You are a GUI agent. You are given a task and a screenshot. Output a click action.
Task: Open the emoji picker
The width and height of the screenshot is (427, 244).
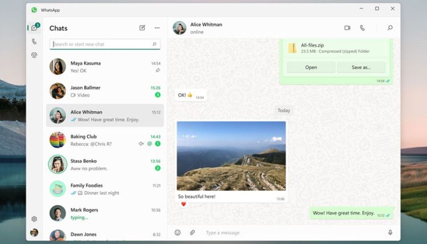pos(178,233)
